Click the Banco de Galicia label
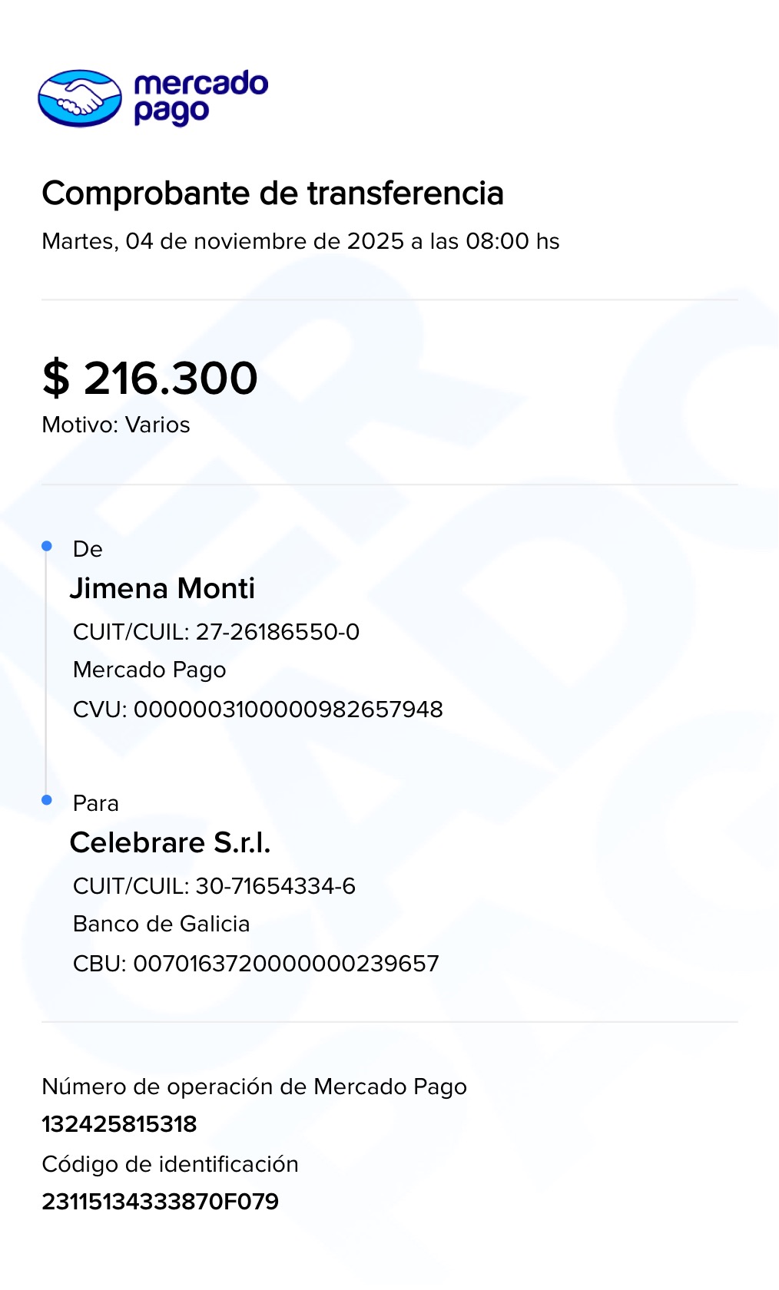The image size is (779, 1290). [161, 924]
